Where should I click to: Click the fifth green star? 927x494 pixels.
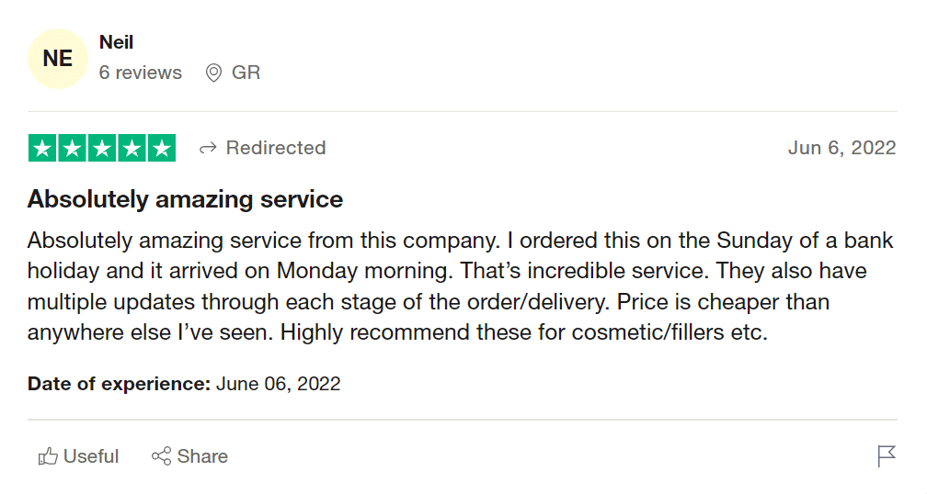pyautogui.click(x=161, y=148)
